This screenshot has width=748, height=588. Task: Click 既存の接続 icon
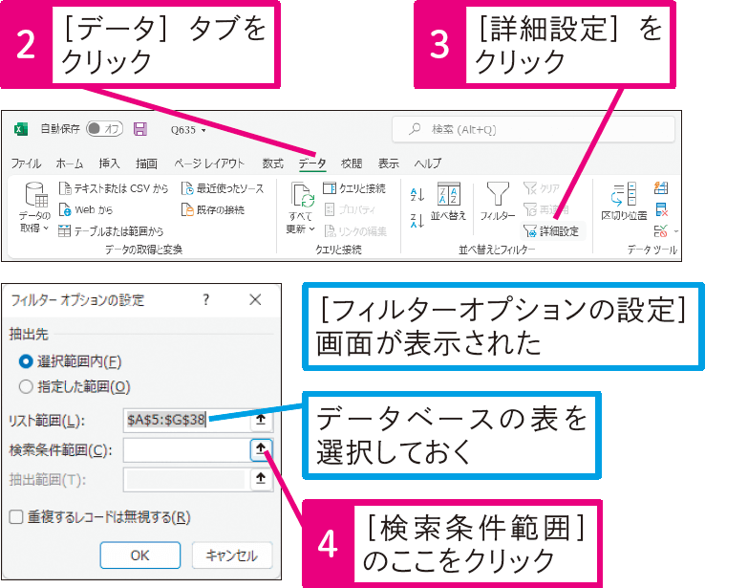tap(187, 209)
